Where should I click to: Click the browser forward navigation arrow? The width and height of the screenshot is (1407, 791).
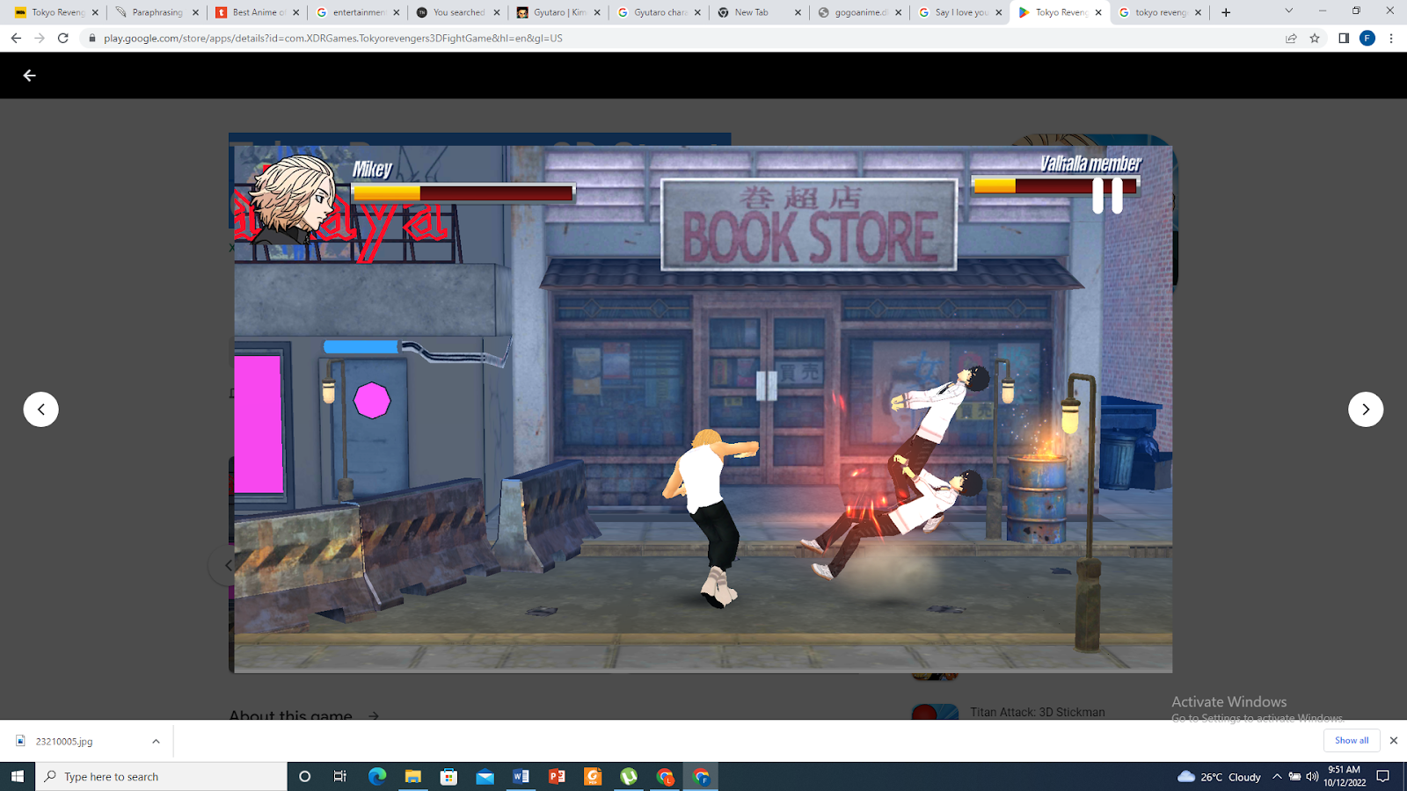tap(40, 38)
